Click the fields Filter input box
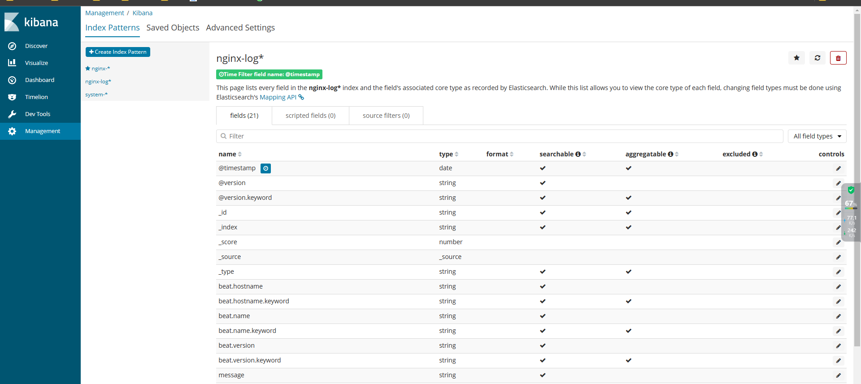The height and width of the screenshot is (384, 861). tap(500, 136)
